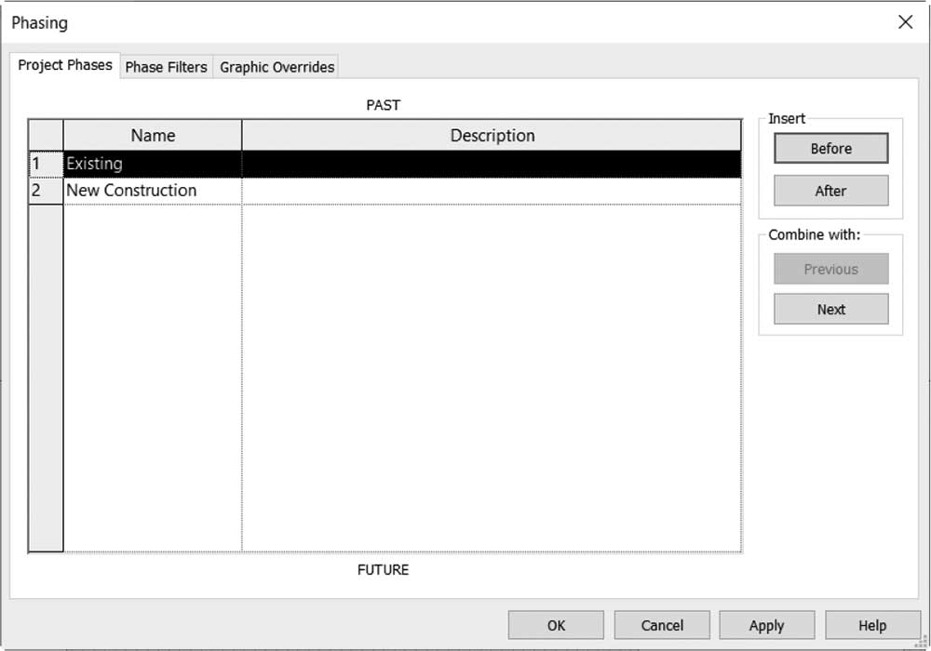Combine the phase with Next

pyautogui.click(x=830, y=310)
